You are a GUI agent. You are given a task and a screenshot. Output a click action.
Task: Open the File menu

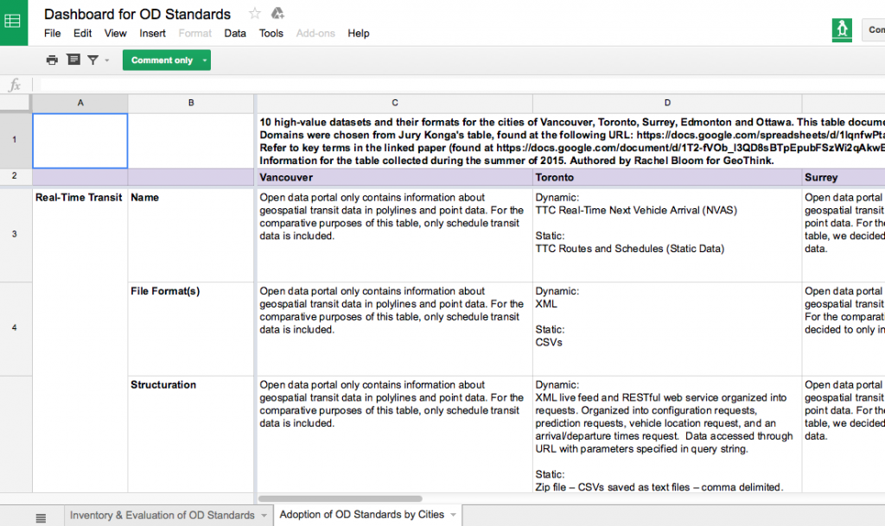[53, 34]
